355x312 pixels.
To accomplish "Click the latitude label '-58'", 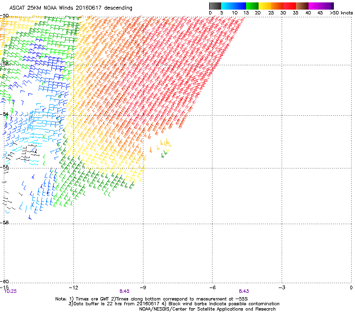I will coord(4,223).
